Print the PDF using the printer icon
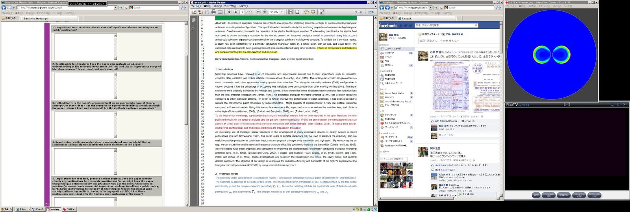Image resolution: width=630 pixels, height=212 pixels. tap(213, 12)
